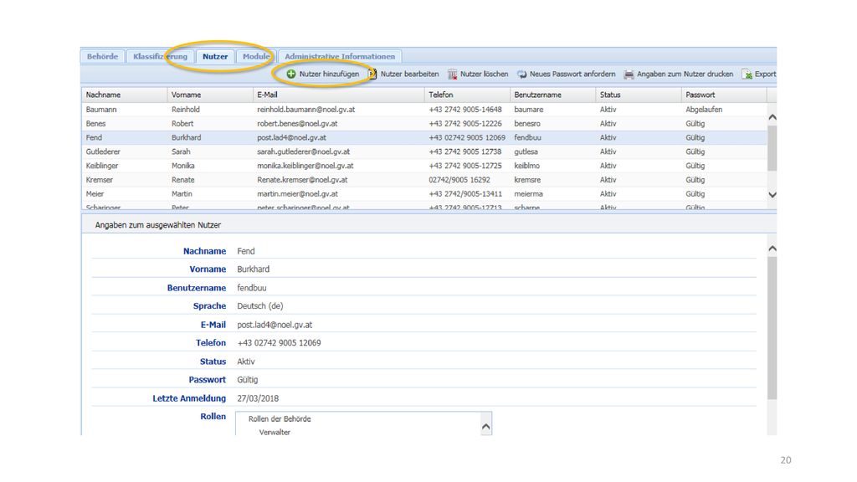Sort by the Vorname column header
857x482 pixels.
pos(210,95)
